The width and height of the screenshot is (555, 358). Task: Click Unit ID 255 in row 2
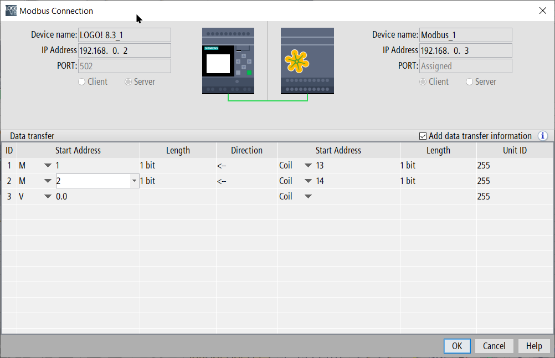pos(484,181)
